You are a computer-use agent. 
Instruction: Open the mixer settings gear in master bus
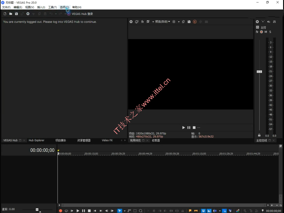(257, 22)
